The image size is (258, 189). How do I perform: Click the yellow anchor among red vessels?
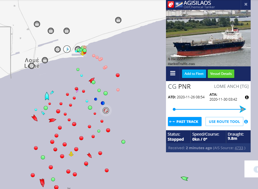click(71, 154)
